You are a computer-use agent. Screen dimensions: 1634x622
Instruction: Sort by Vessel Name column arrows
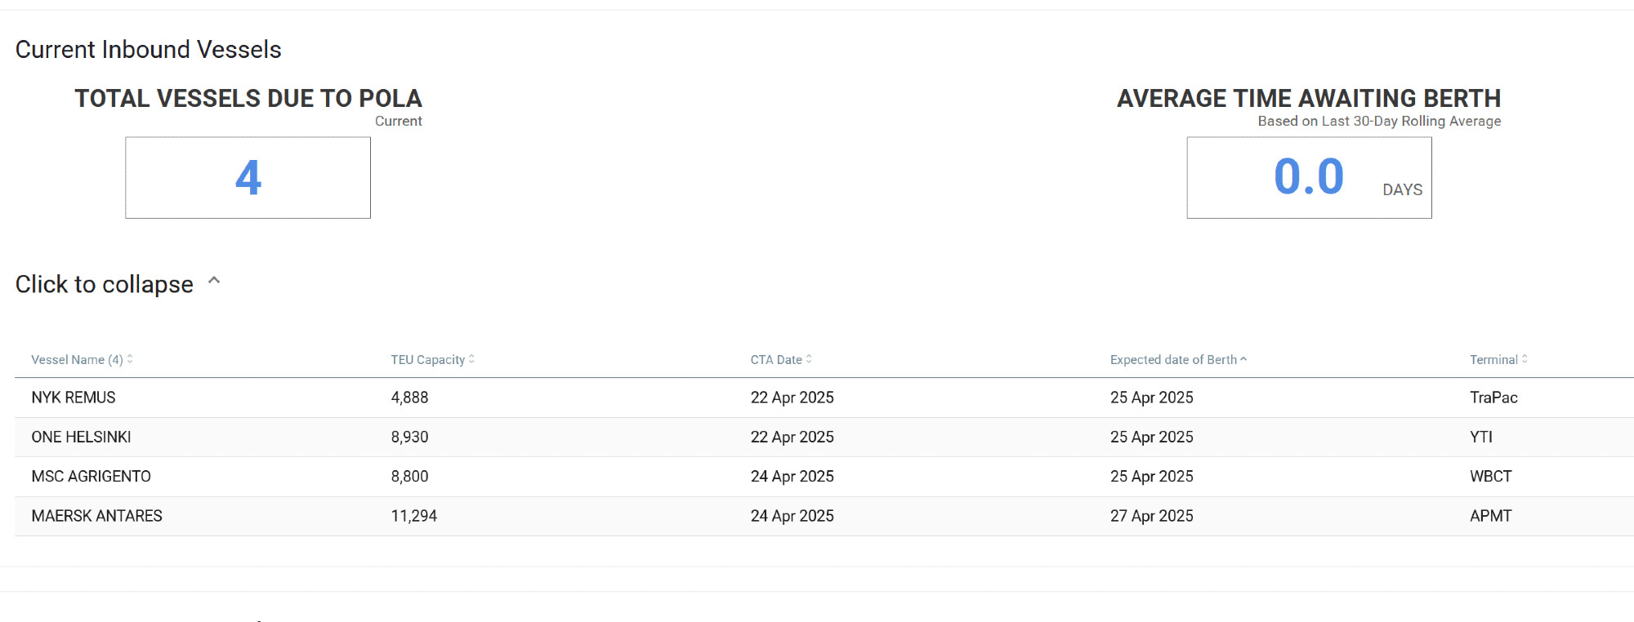click(x=130, y=359)
